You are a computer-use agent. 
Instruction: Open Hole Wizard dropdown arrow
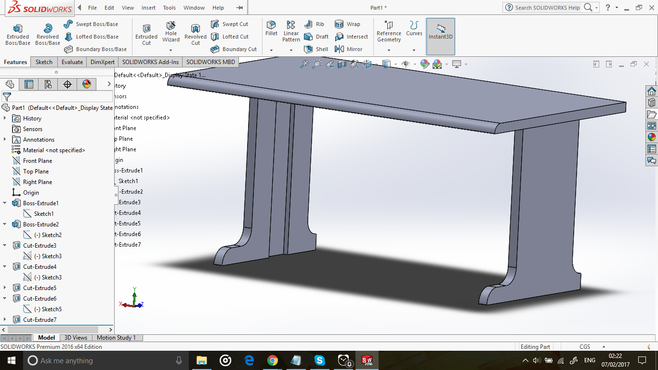pyautogui.click(x=171, y=50)
